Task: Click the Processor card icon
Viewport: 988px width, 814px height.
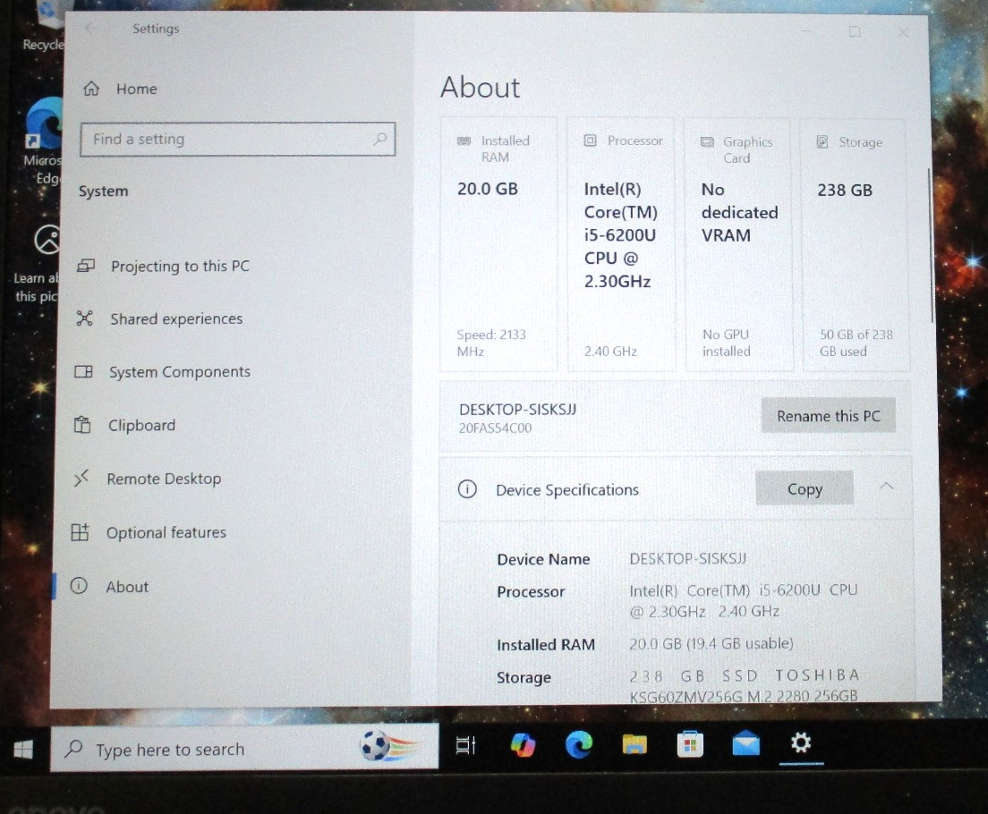Action: tap(590, 140)
